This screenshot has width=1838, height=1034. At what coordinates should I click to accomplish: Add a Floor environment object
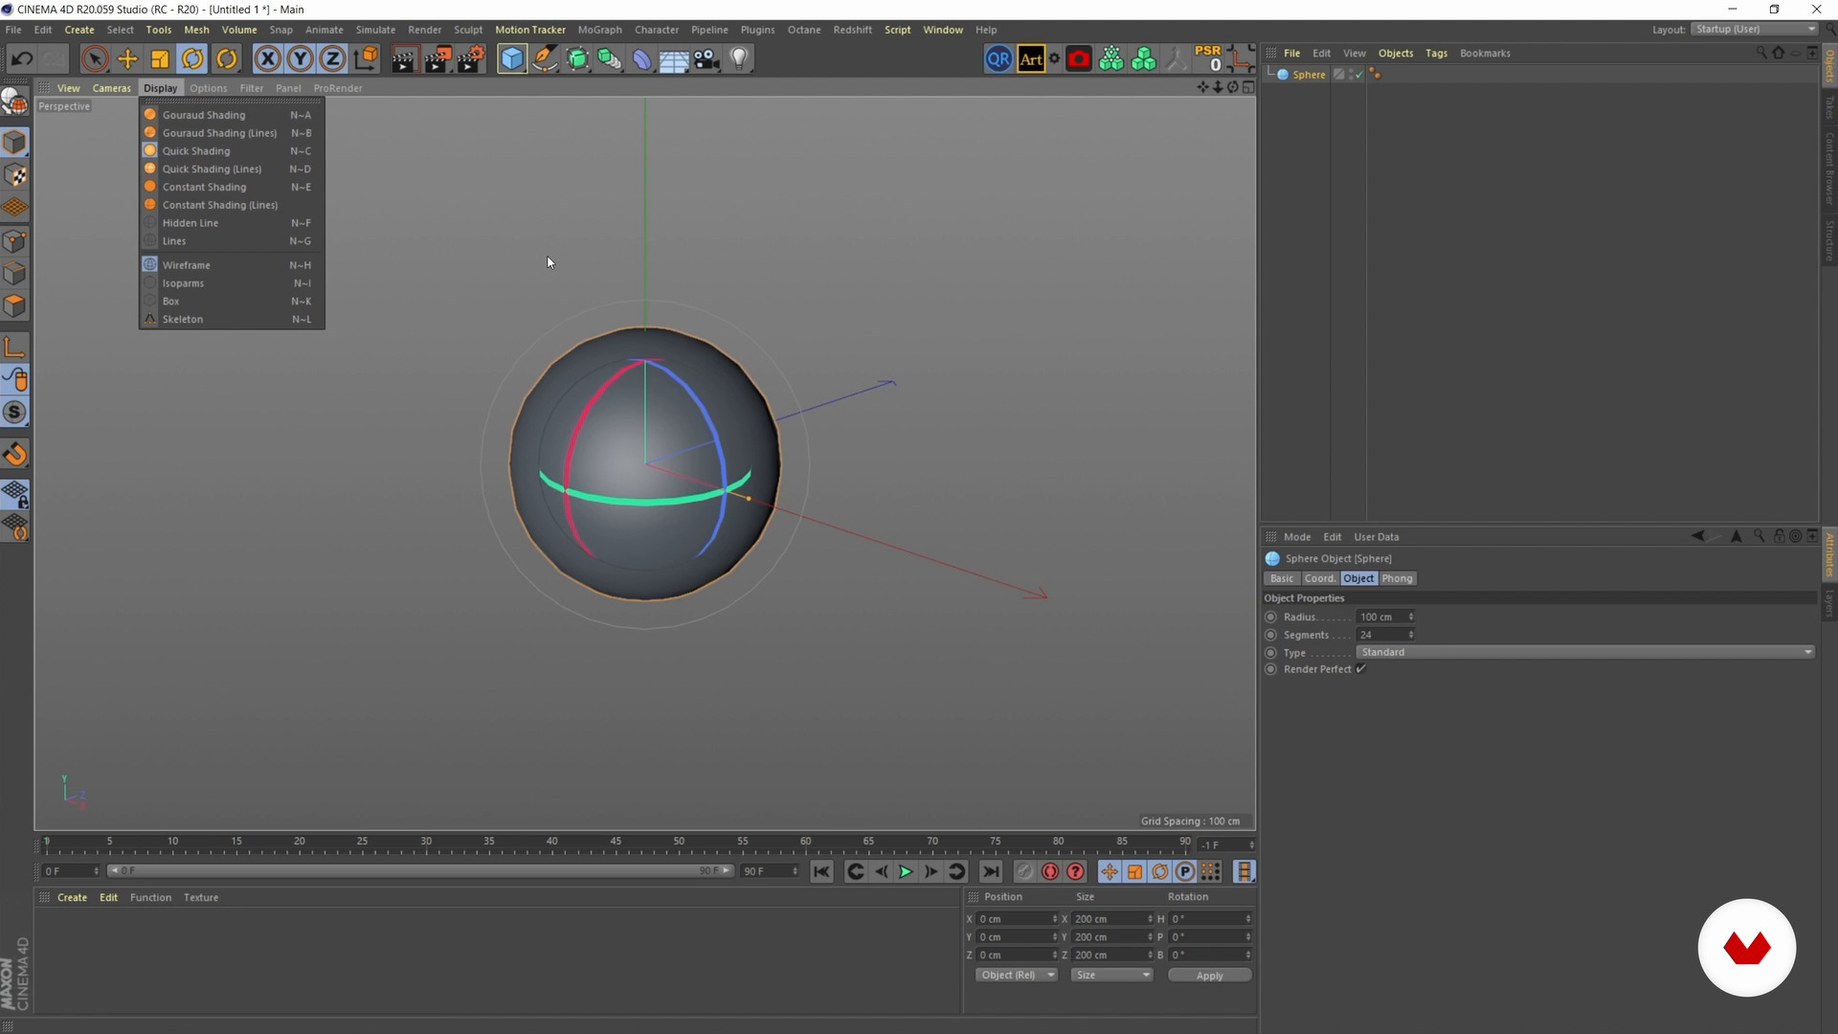click(x=674, y=59)
